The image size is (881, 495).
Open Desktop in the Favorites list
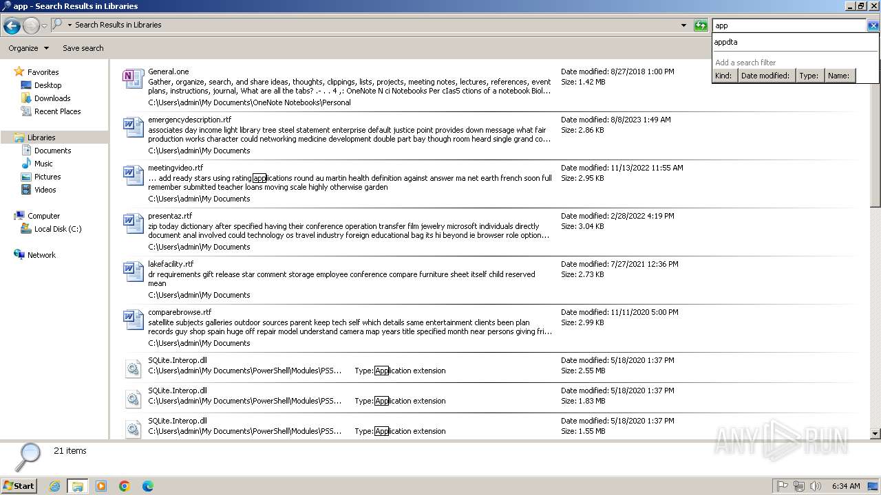pos(47,85)
